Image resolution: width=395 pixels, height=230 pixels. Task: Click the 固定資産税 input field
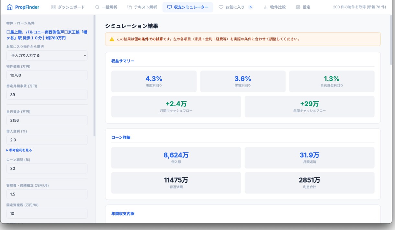pos(47,214)
